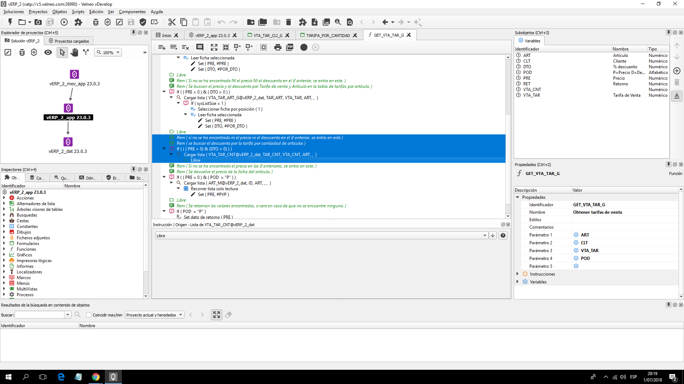Click the copy icon in main toolbar
This screenshot has height=384, width=684.
tap(184, 22)
